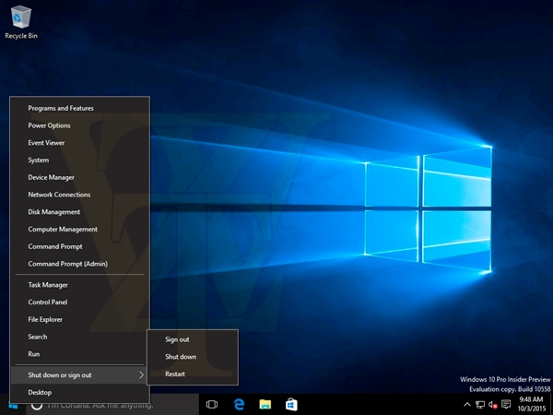Click Restart in the submenu
The width and height of the screenshot is (553, 415).
[175, 373]
